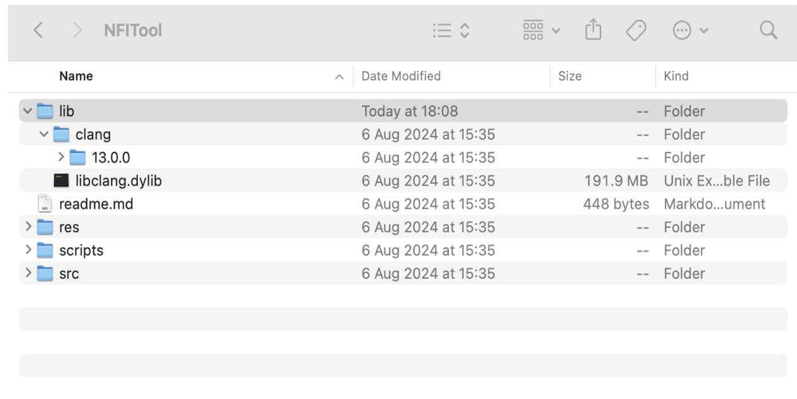Open the group-by options dropdown
This screenshot has width=797, height=399.
pos(541,30)
